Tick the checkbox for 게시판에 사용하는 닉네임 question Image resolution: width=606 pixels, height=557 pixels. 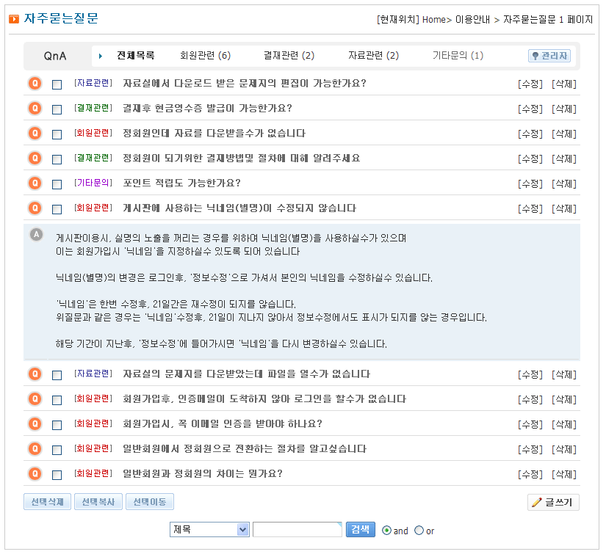[x=57, y=209]
